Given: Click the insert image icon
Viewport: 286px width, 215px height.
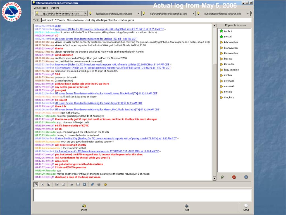Looking at the screenshot, I should [99, 184].
